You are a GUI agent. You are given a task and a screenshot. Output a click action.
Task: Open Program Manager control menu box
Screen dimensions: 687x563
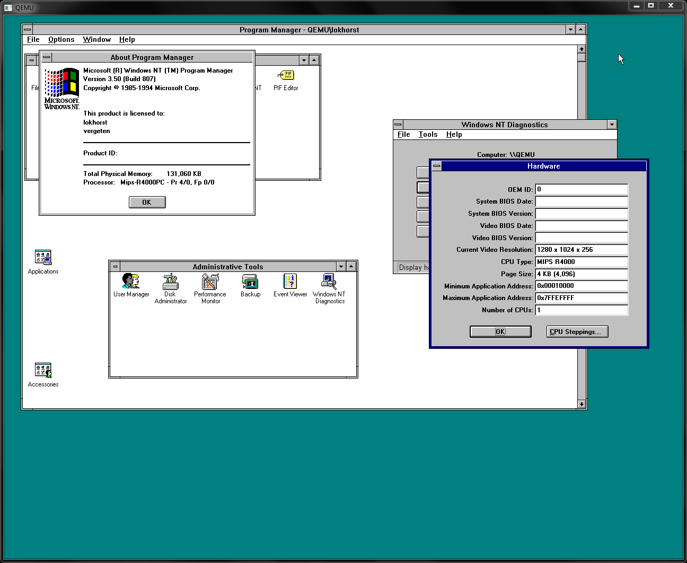coord(28,30)
